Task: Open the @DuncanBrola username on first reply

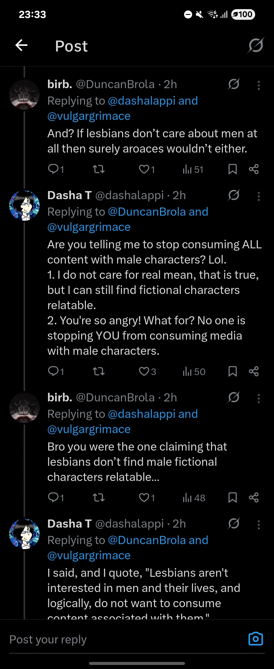Action: pyautogui.click(x=115, y=84)
